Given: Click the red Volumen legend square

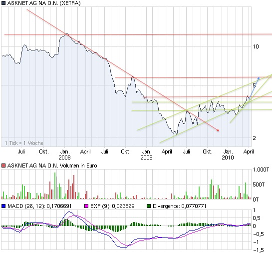Looking at the screenshot, I should (x=3, y=165).
